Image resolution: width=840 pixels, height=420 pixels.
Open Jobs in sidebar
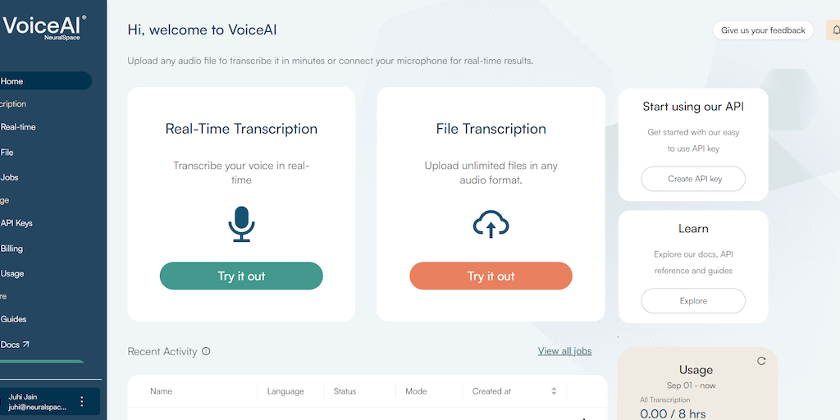click(10, 177)
